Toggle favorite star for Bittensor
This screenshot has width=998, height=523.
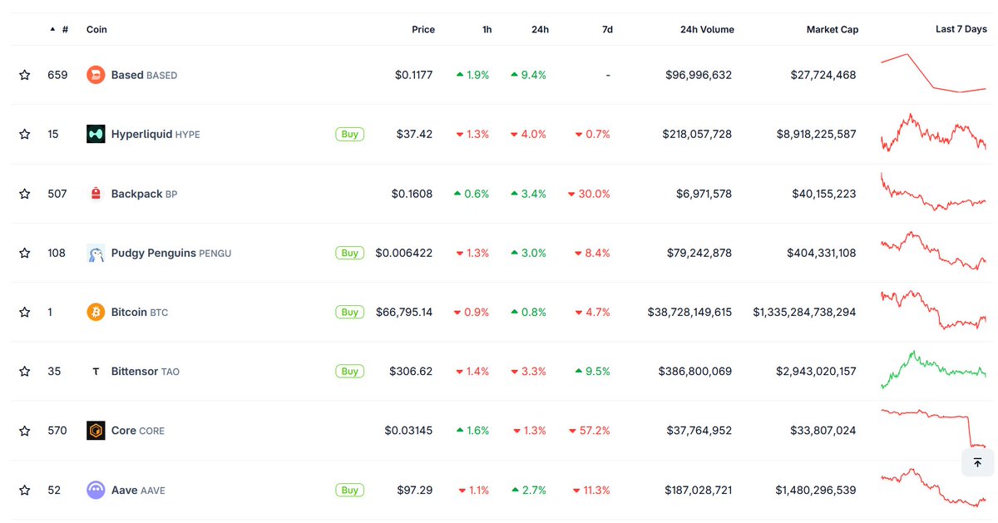click(25, 372)
